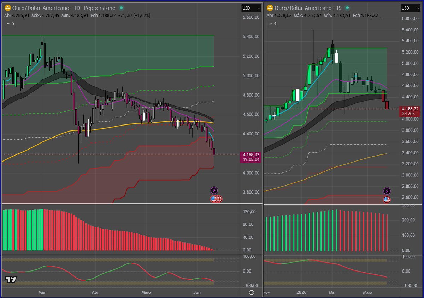Click the 4.188,32 price label on 1D axis
The height and width of the screenshot is (298, 424).
pos(251,154)
